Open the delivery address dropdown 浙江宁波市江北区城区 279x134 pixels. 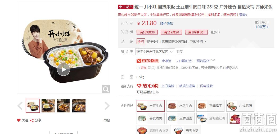click(x=155, y=52)
